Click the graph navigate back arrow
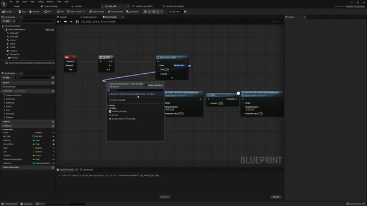 pos(65,22)
